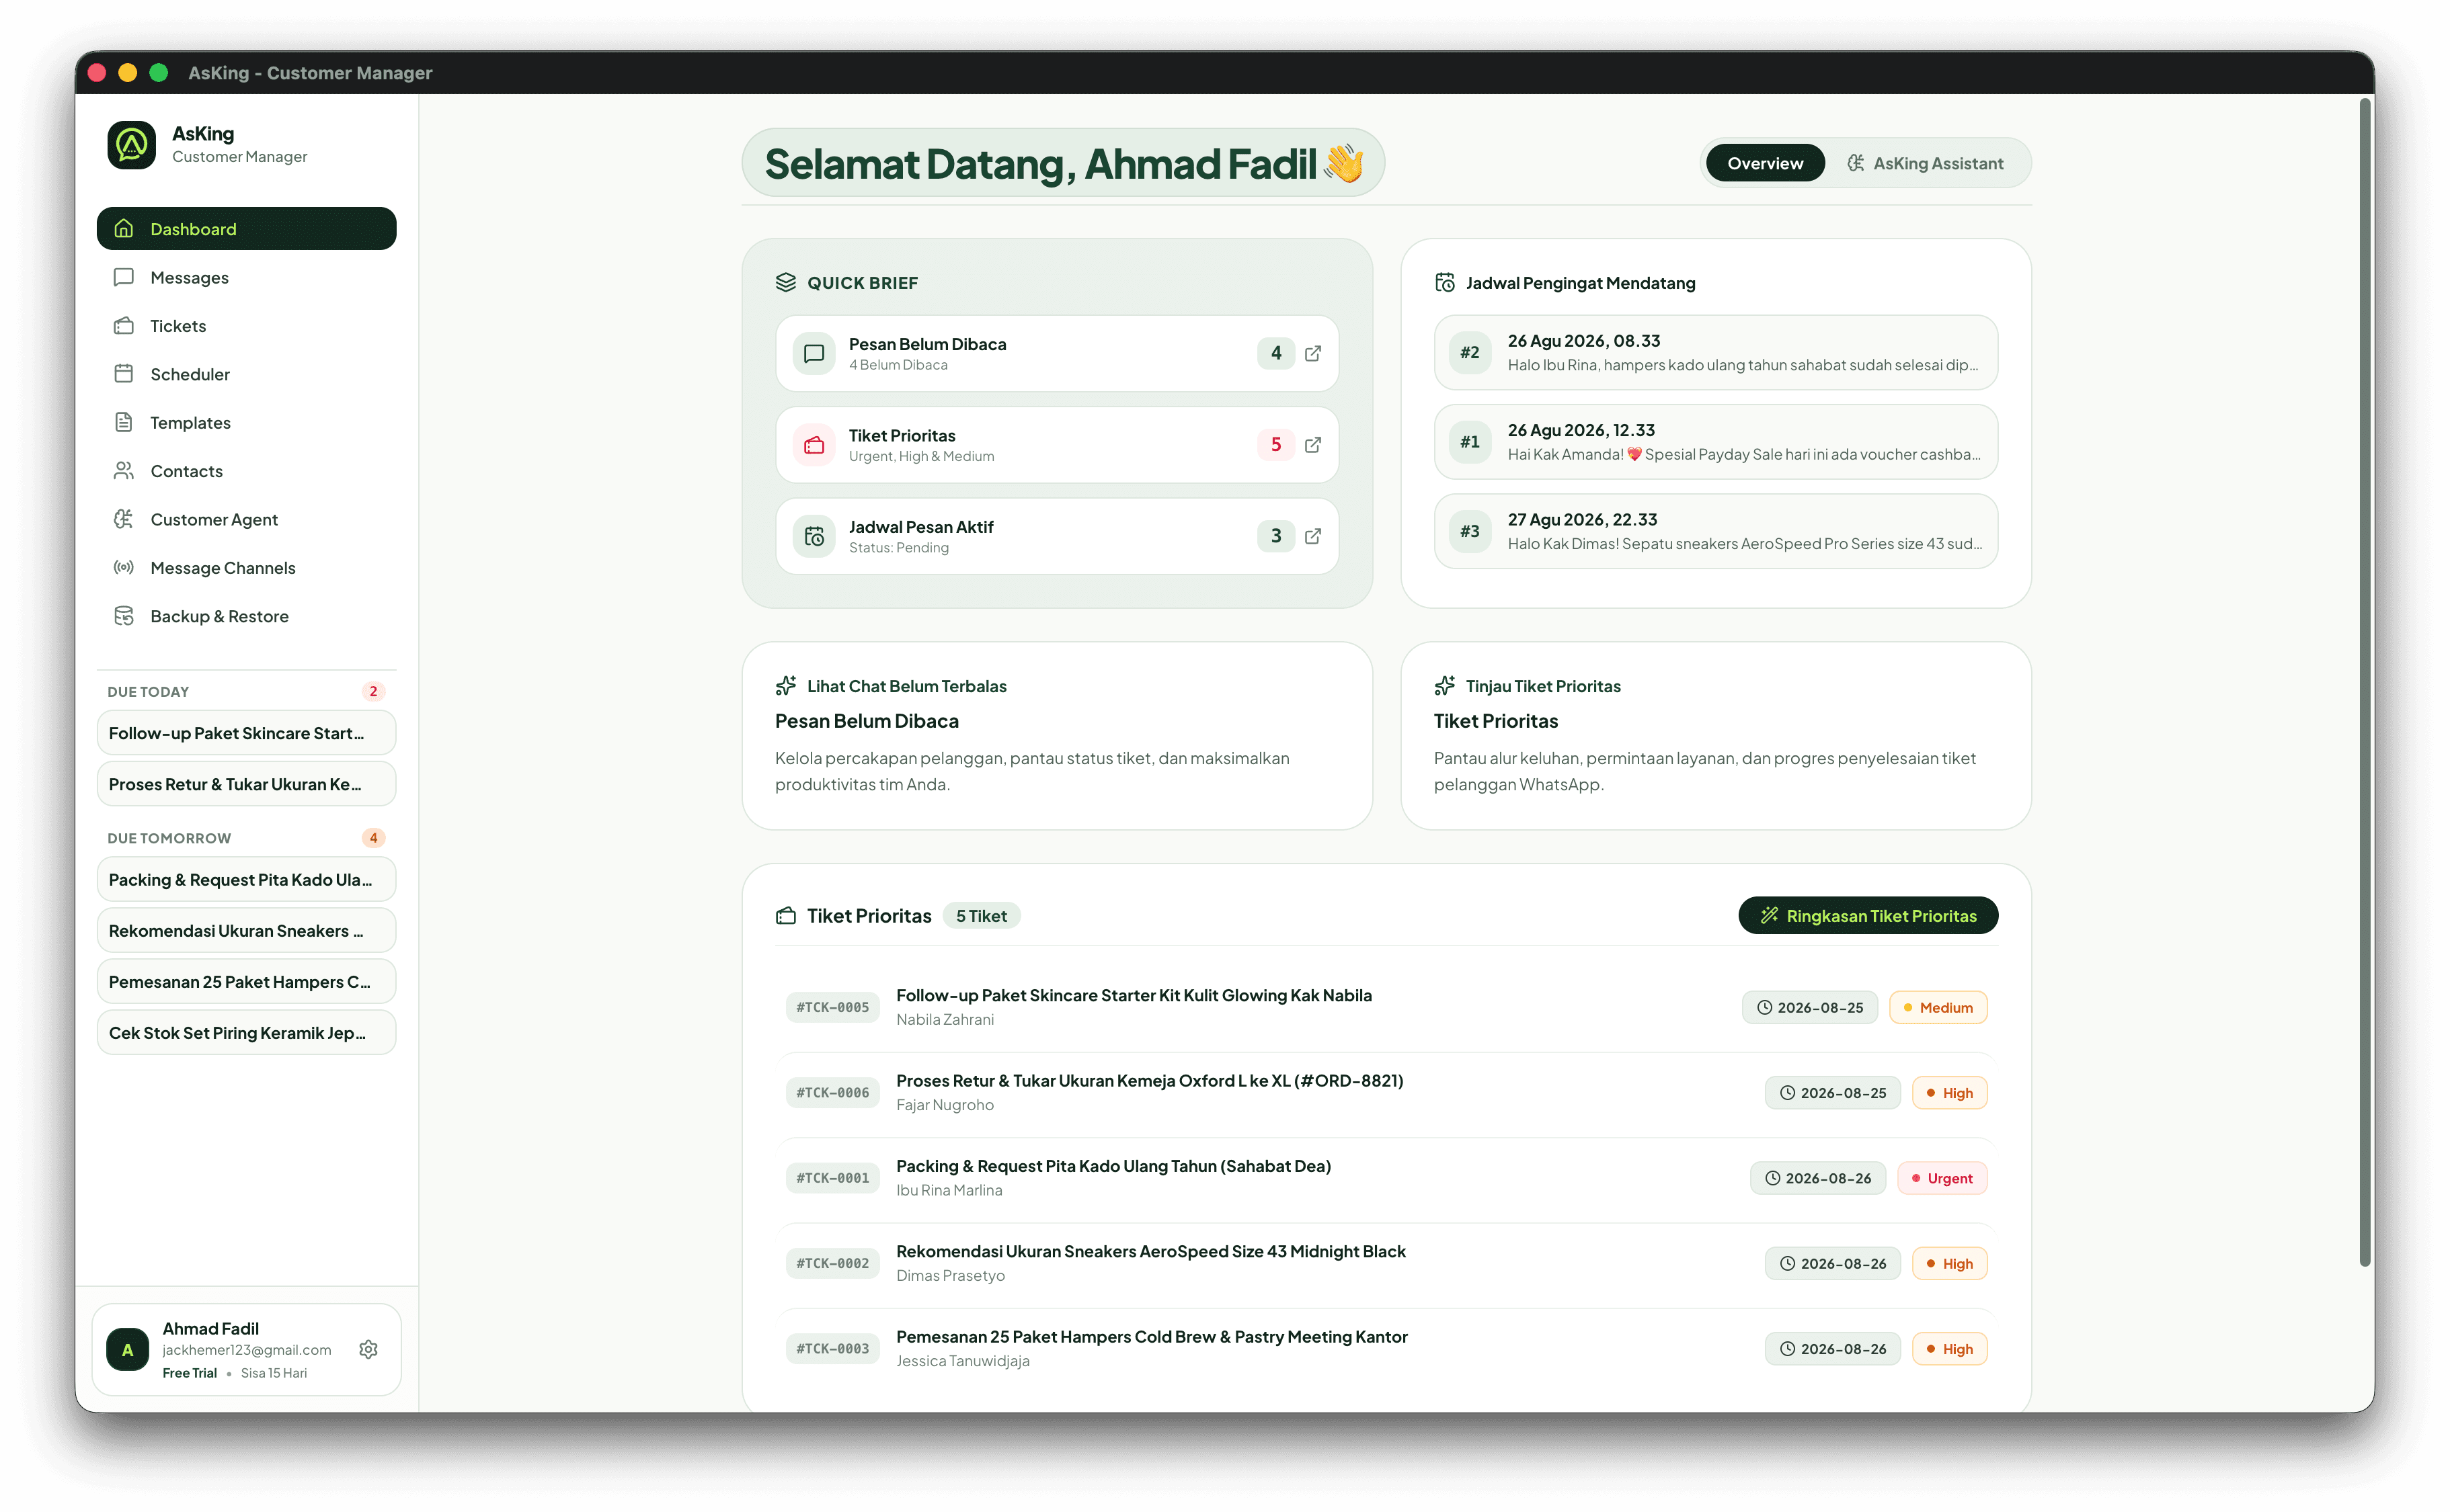This screenshot has height=1512, width=2450.
Task: Open due-tomorrow item Pemesanan 25 Paket Hampers
Action: [x=246, y=981]
